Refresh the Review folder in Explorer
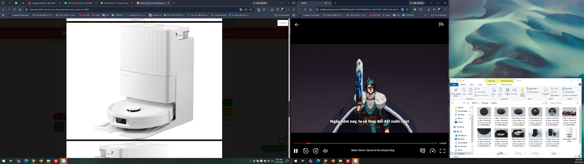Image resolution: width=584 pixels, height=164 pixels. [546, 103]
